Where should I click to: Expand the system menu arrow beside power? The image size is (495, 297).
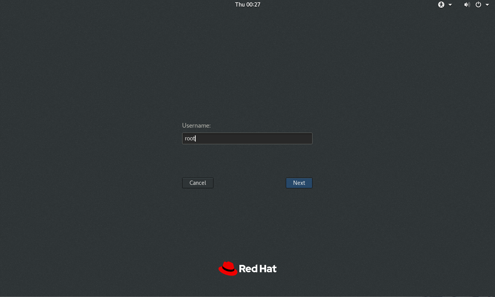tap(487, 5)
